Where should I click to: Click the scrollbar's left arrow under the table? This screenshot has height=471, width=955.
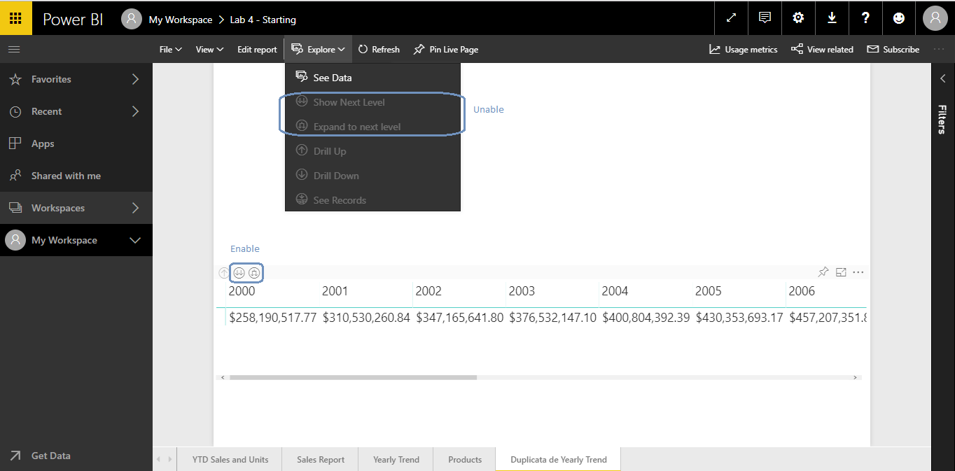pyautogui.click(x=223, y=377)
